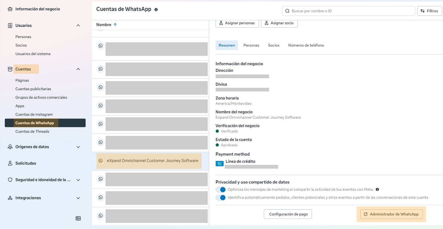Open Información del negocio in sidebar
443x229 pixels.
37,9
